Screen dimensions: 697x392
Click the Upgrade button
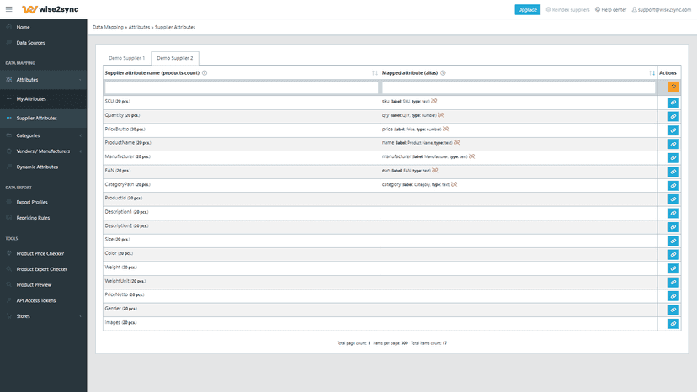[x=527, y=10]
